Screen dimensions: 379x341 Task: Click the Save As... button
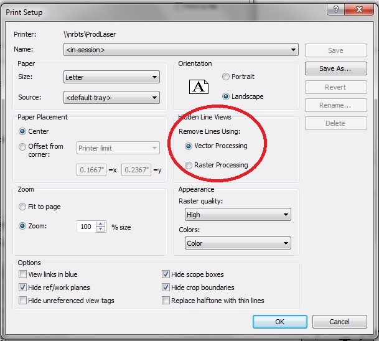[x=335, y=68]
